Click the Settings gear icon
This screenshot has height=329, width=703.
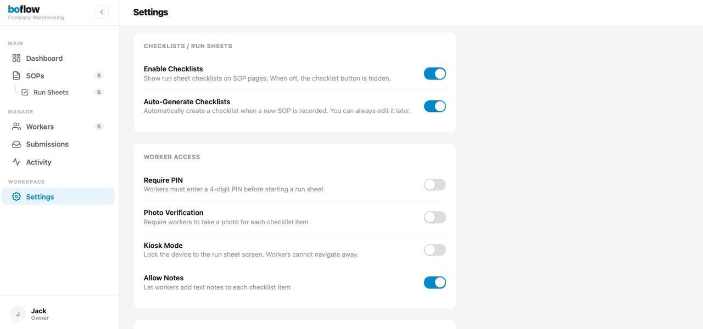tap(16, 197)
